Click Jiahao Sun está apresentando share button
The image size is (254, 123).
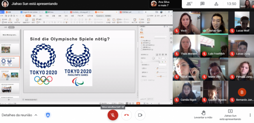coord(230,115)
